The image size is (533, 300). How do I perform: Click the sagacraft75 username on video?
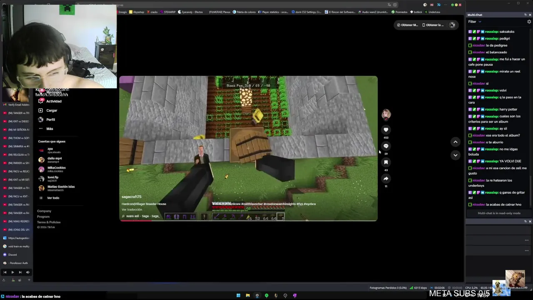[x=131, y=197]
